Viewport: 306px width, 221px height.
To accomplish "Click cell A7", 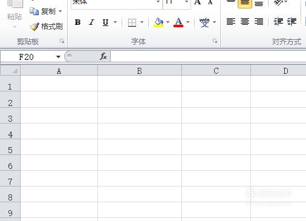I will [59, 179].
